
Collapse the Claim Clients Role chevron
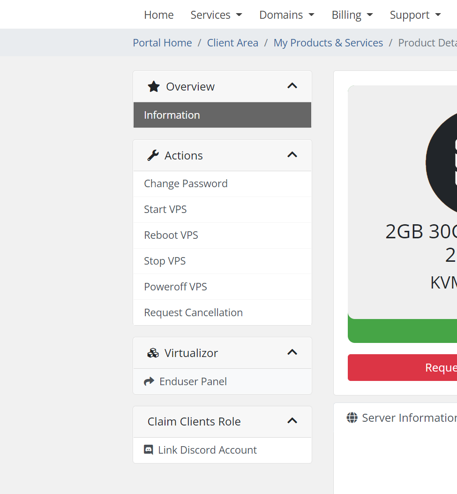click(292, 421)
